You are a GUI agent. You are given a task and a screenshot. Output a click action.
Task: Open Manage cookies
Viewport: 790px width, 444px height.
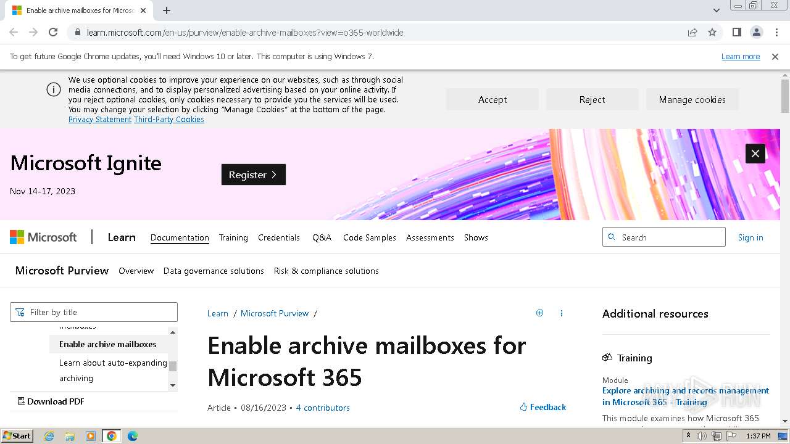point(692,99)
